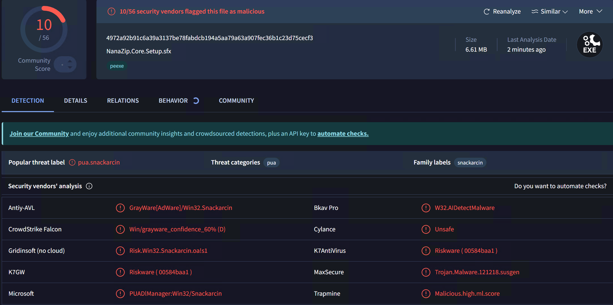This screenshot has height=305, width=613.
Task: Click alert icon in malicious flag banner
Action: (111, 12)
